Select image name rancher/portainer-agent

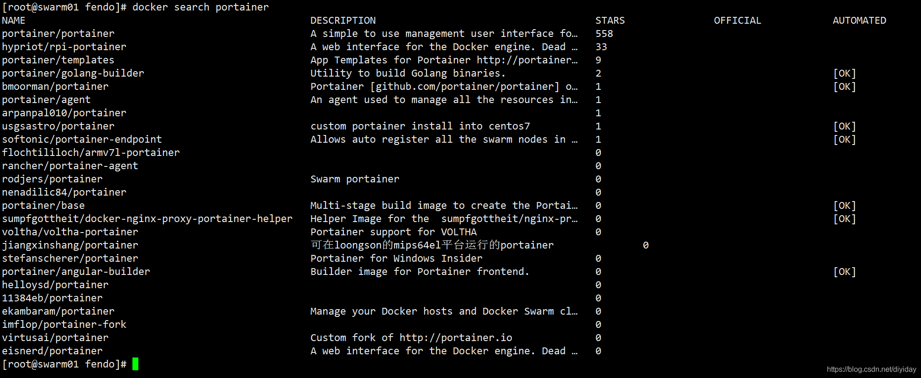(70, 166)
